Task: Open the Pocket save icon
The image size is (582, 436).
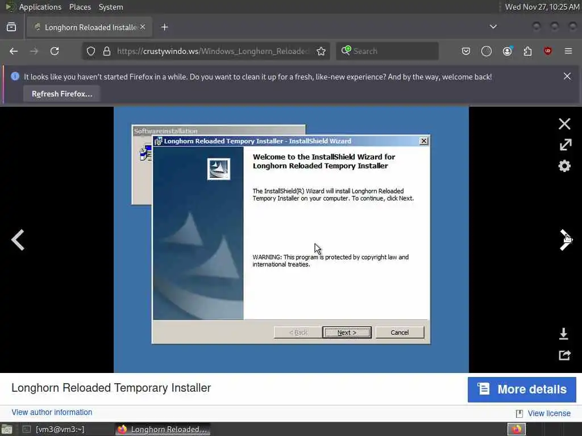Action: coord(466,51)
